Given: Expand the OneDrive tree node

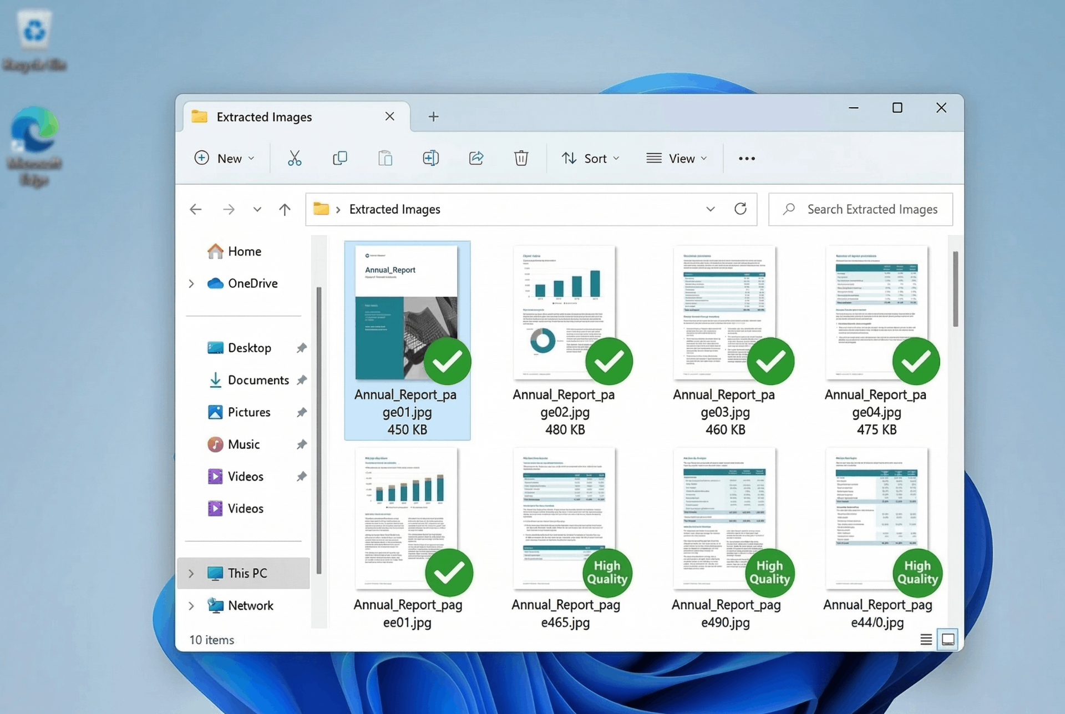Looking at the screenshot, I should (191, 283).
